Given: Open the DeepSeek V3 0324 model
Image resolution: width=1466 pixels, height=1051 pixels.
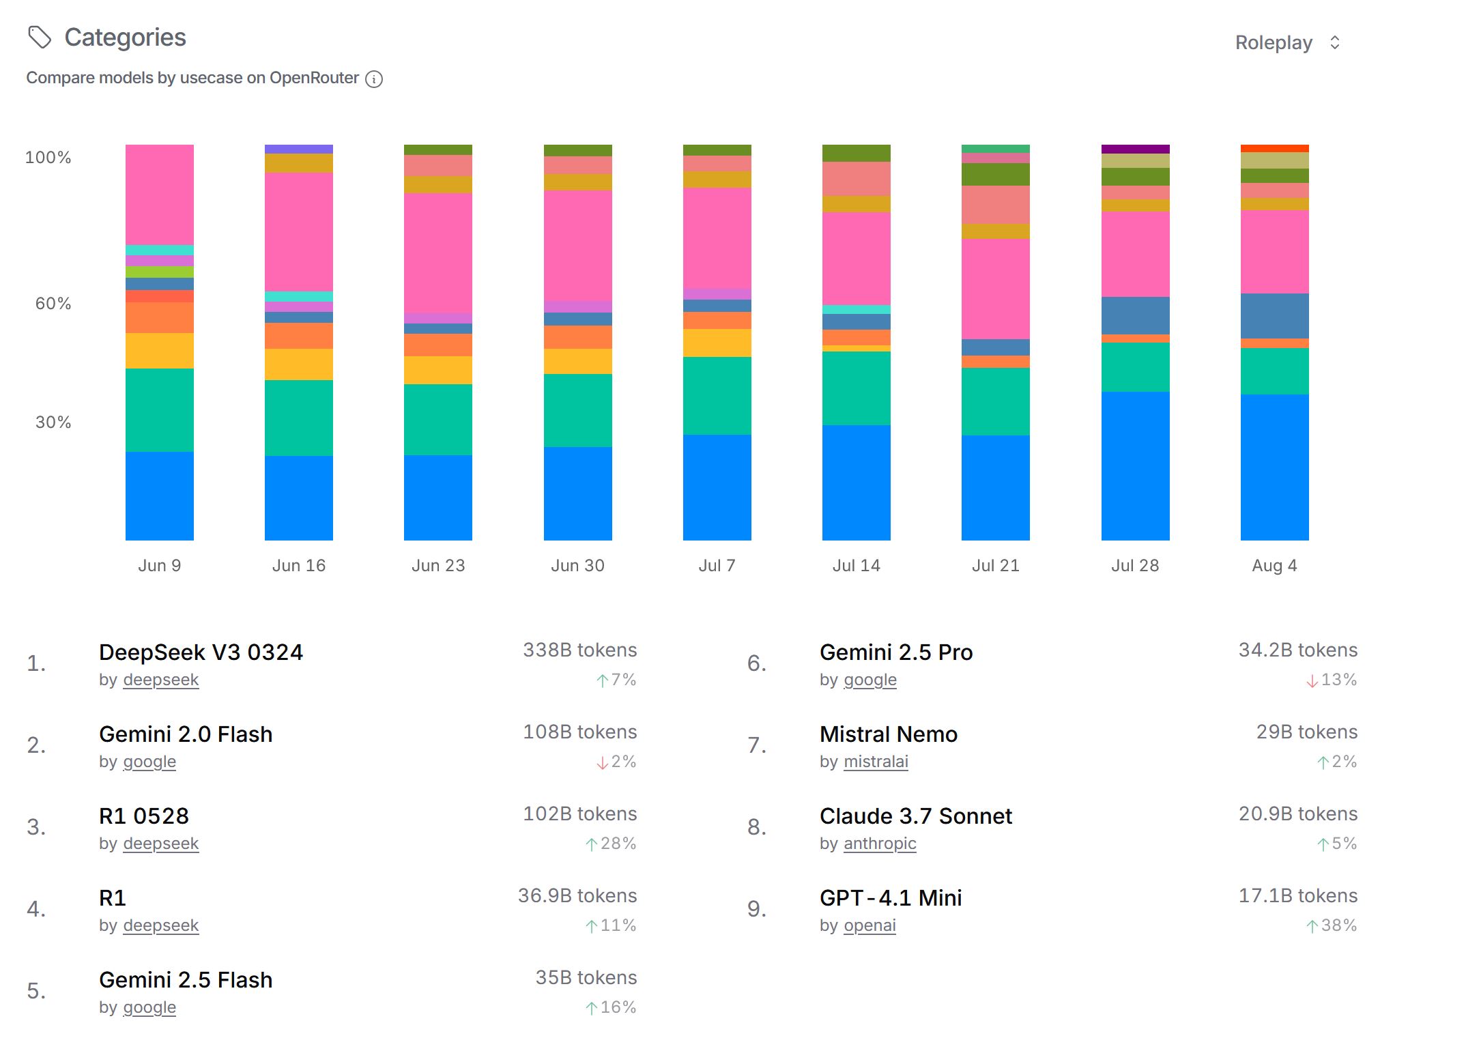Looking at the screenshot, I should 201,652.
